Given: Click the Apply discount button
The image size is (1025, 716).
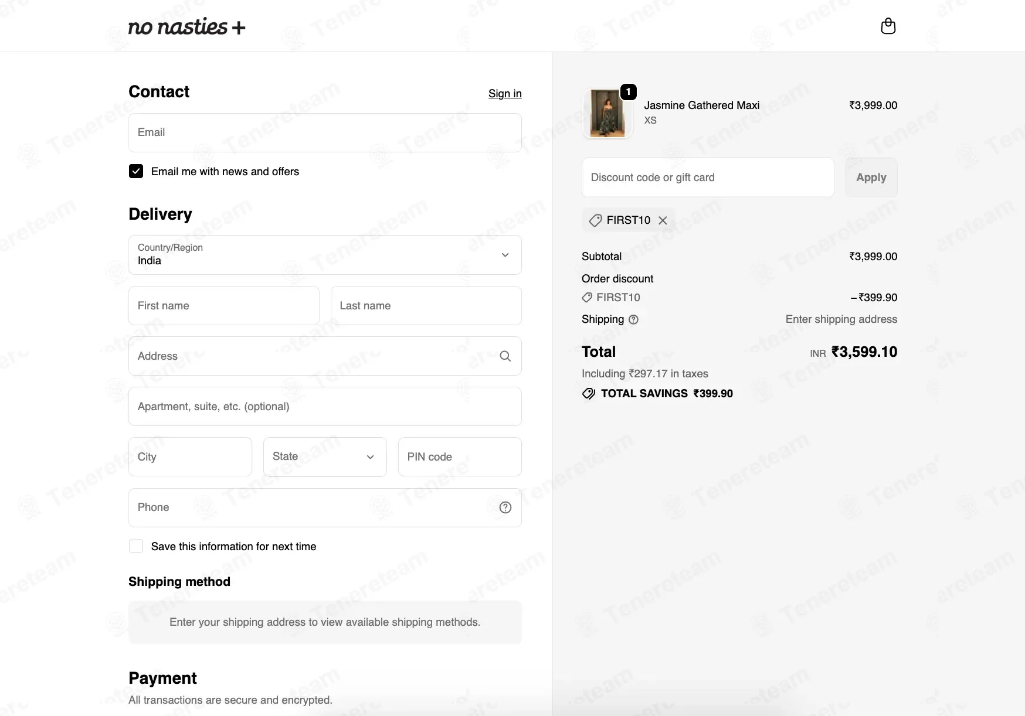Looking at the screenshot, I should tap(871, 178).
